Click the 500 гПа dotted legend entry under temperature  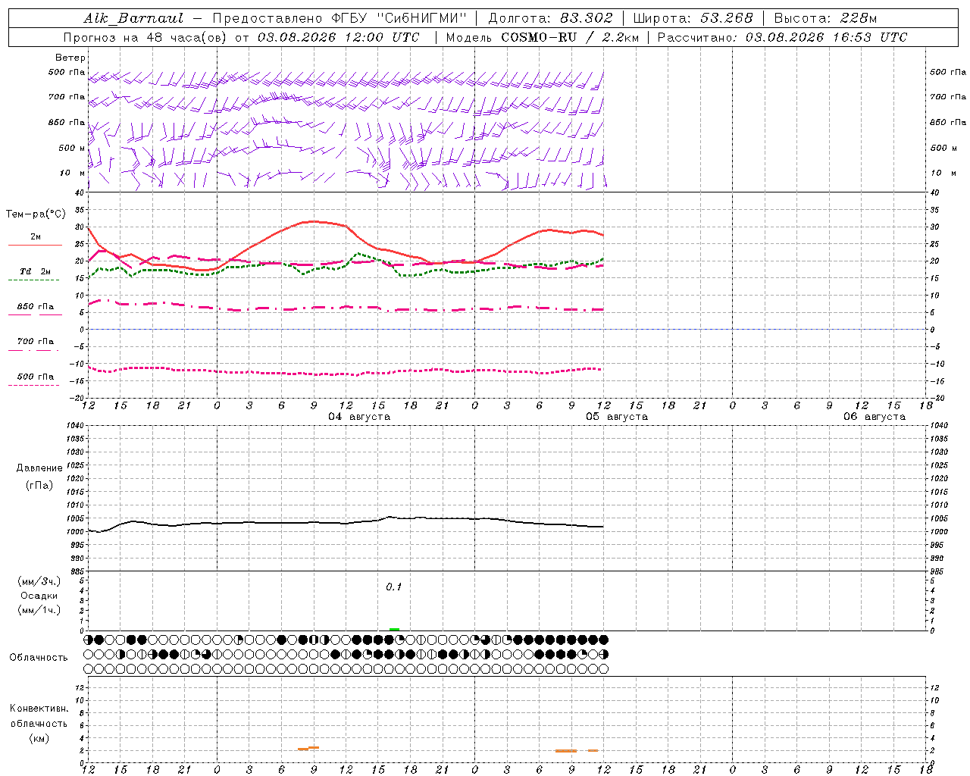36,377
